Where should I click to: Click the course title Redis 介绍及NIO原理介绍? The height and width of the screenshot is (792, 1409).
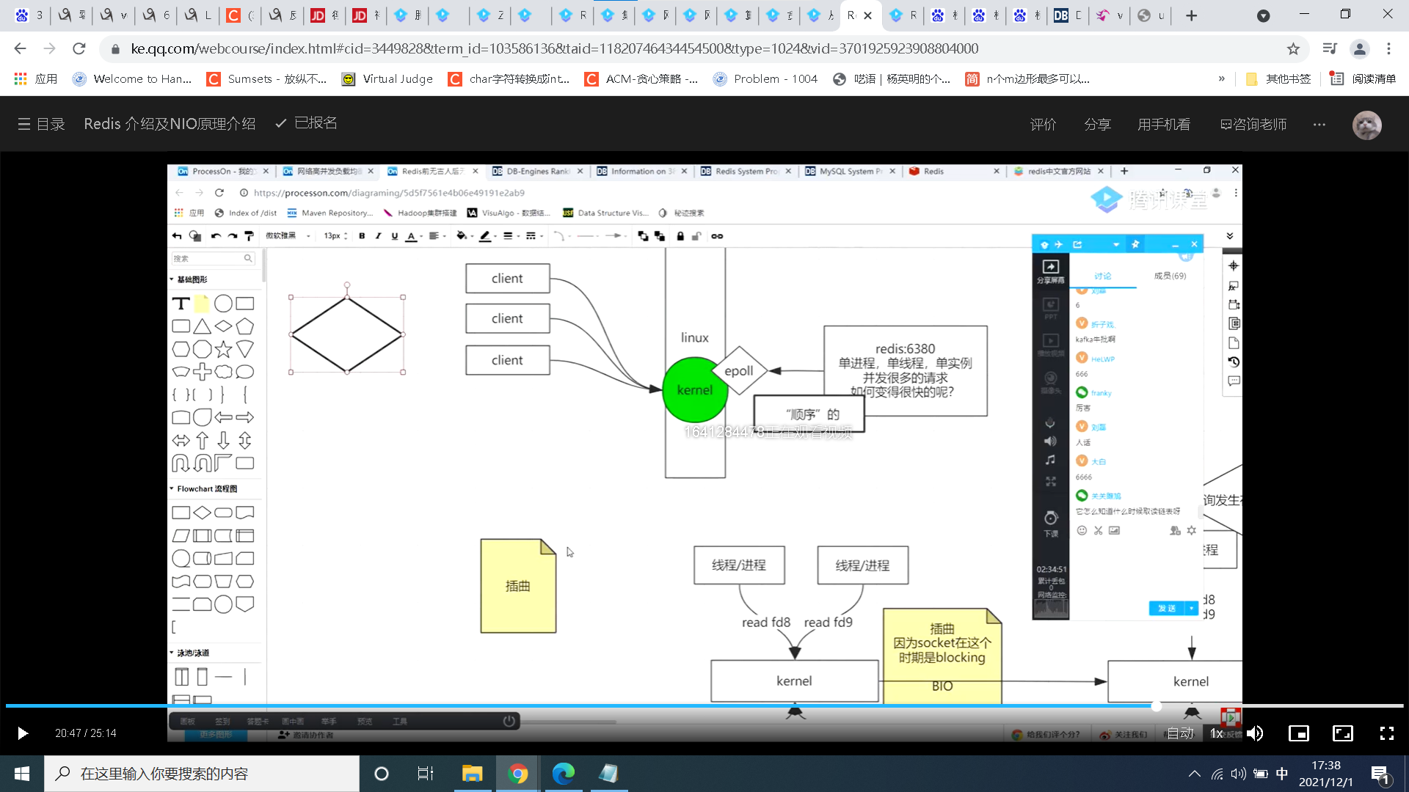click(170, 124)
